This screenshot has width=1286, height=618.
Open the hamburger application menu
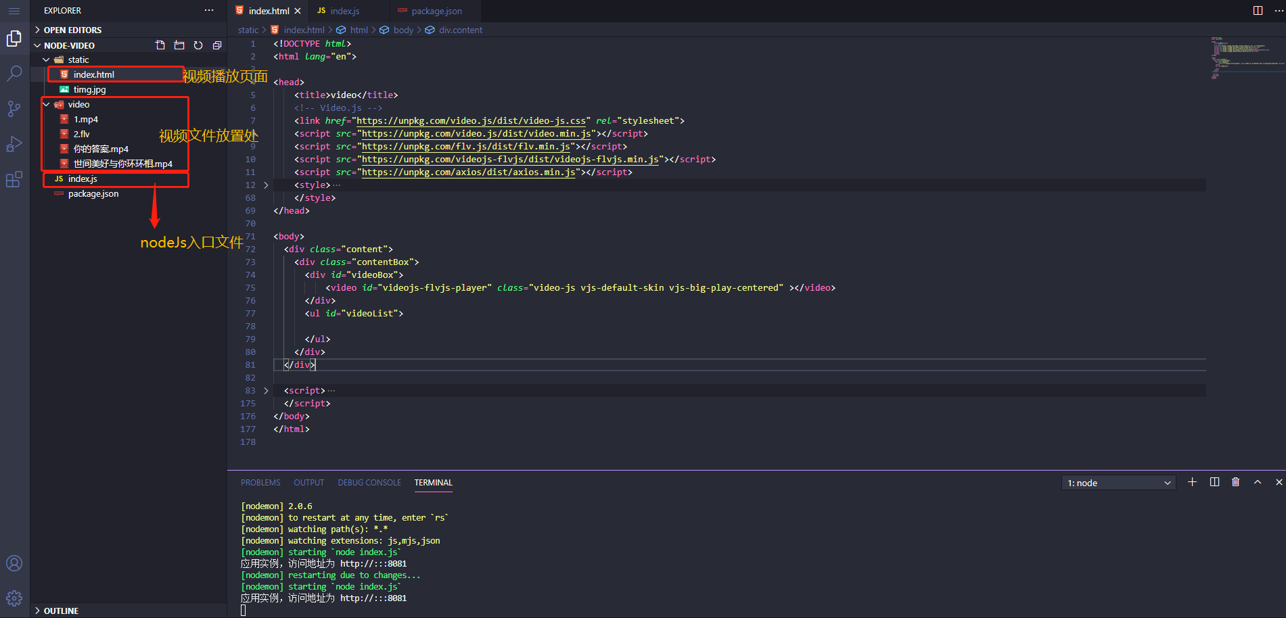tap(14, 11)
